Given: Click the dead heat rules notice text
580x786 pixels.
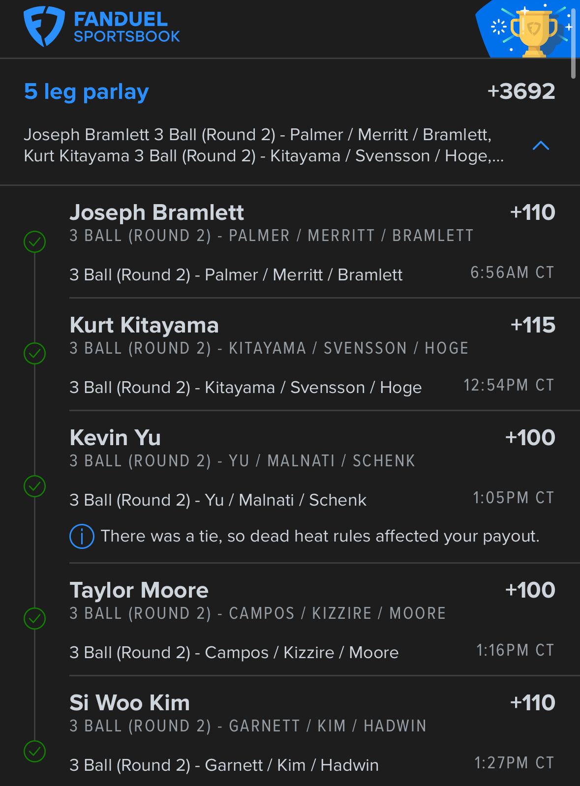Looking at the screenshot, I should point(320,536).
